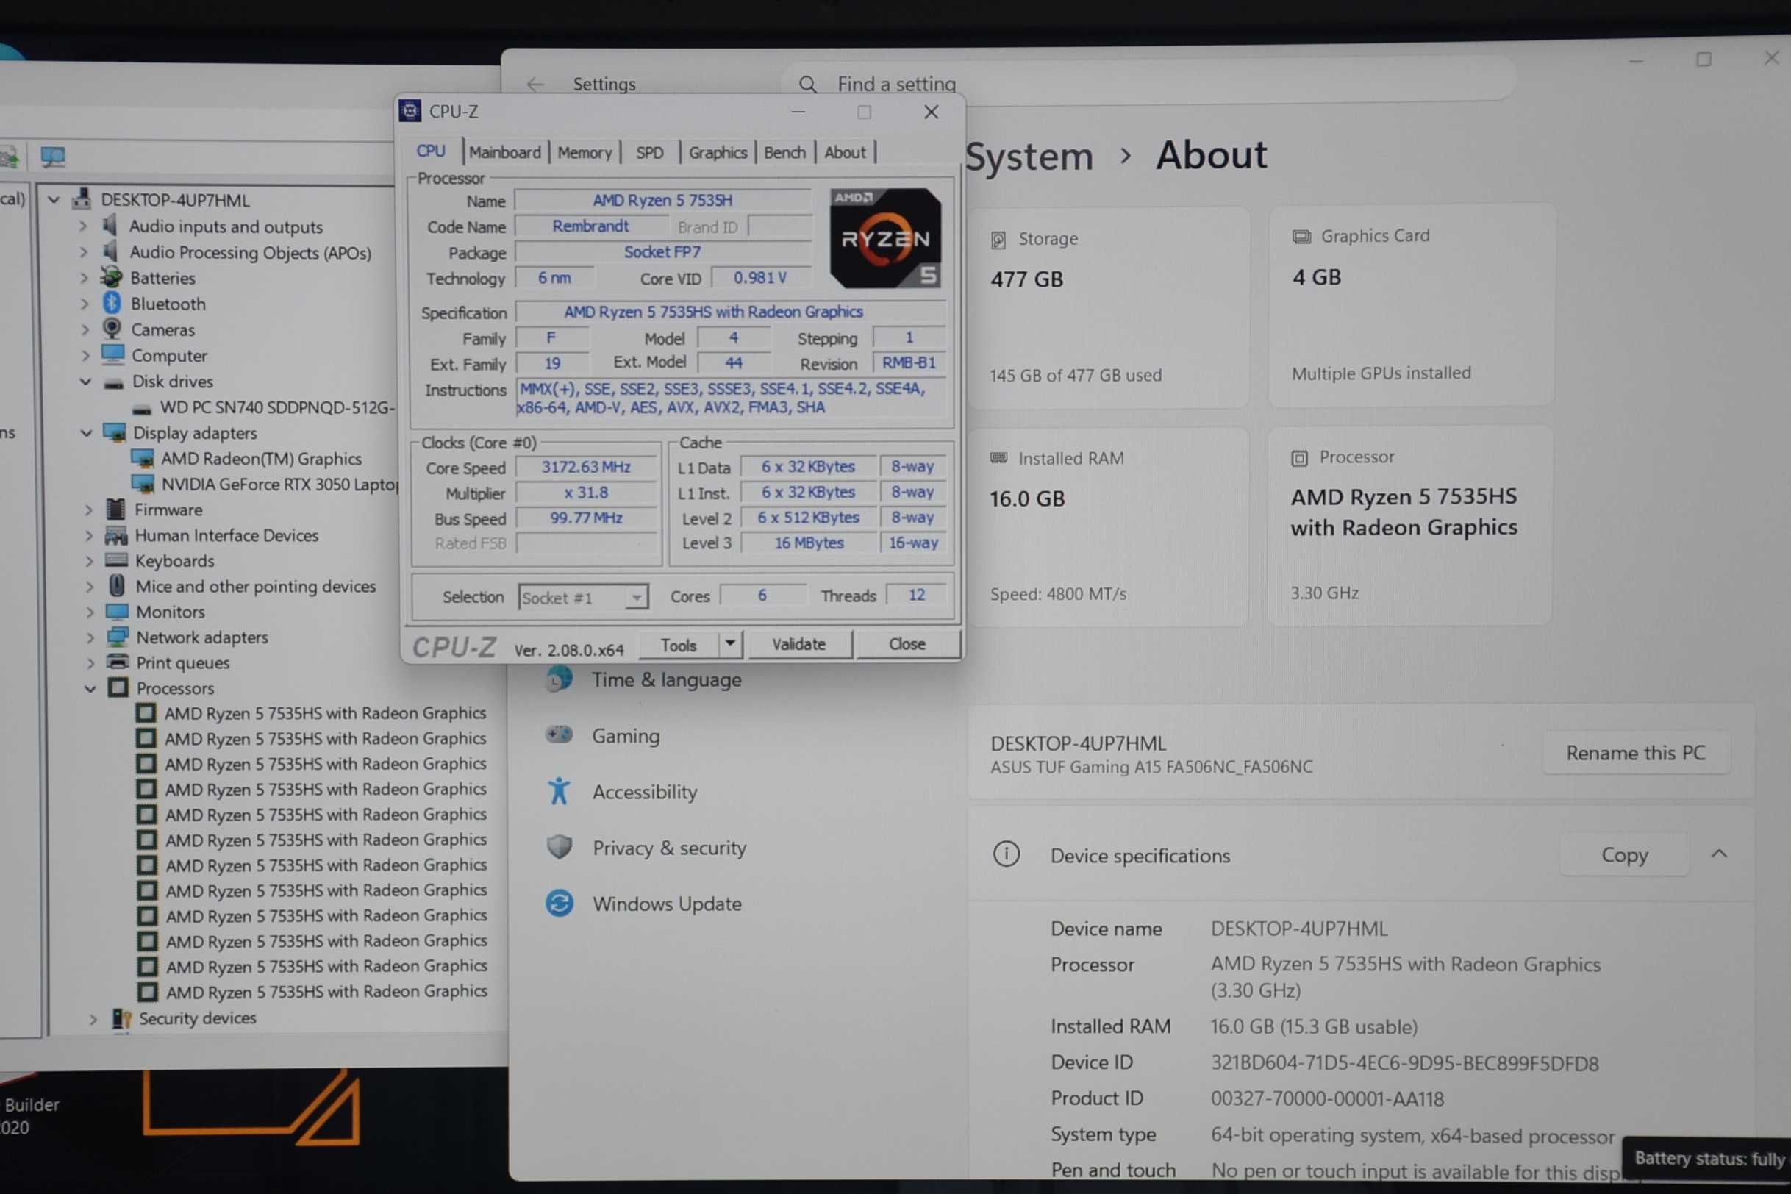Expand the Network adapters node
Screen dimensions: 1791x1194
90,637
